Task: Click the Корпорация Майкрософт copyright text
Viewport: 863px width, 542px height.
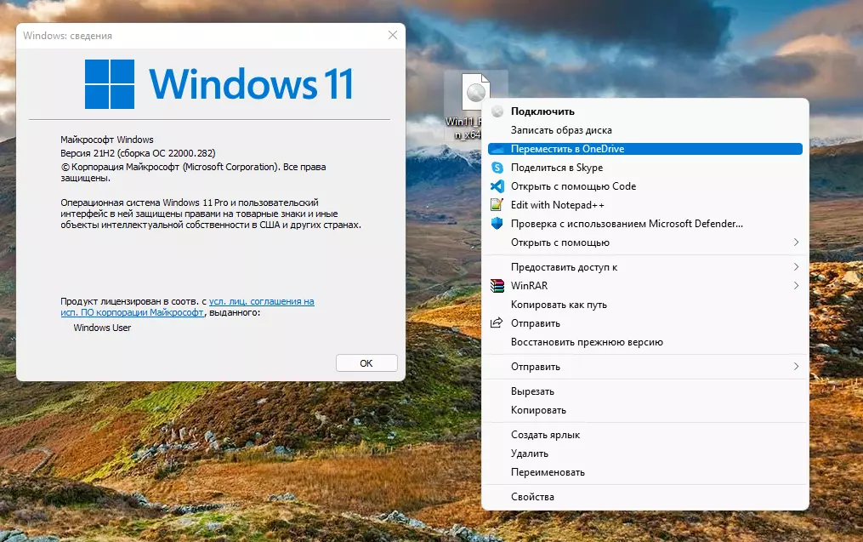Action: 193,172
